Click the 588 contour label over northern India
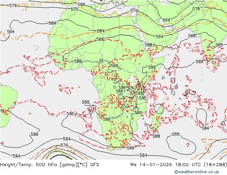The image size is (227, 175). (192, 35)
